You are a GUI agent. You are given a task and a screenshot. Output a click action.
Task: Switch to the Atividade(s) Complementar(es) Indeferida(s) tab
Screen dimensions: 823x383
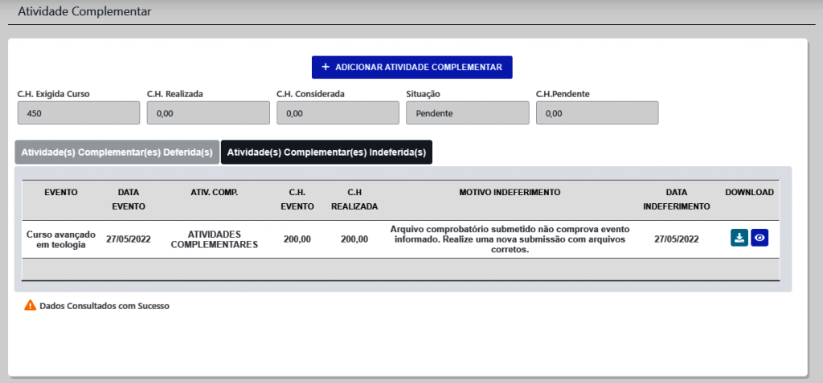point(326,152)
